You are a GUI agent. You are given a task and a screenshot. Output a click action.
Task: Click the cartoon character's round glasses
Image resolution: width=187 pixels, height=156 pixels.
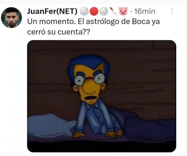[x=90, y=79]
